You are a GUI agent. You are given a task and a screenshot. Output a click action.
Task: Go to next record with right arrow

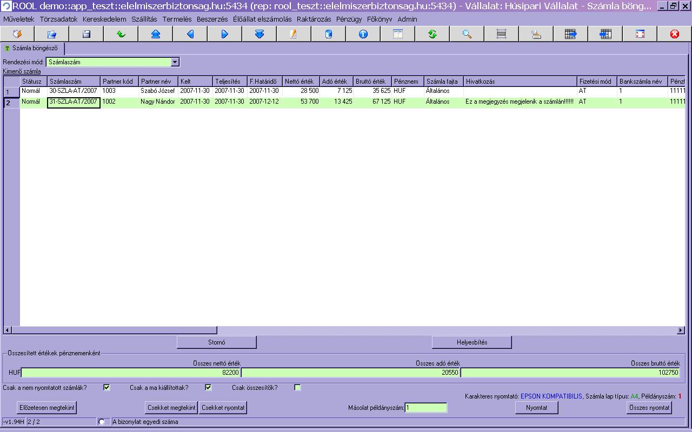[225, 34]
